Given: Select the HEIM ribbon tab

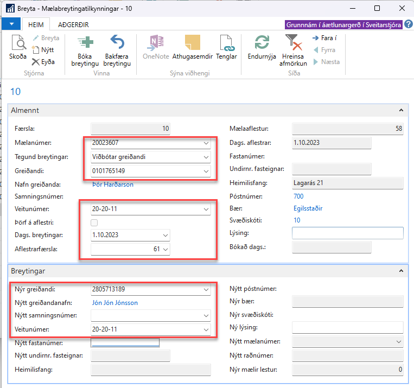Looking at the screenshot, I should (36, 24).
